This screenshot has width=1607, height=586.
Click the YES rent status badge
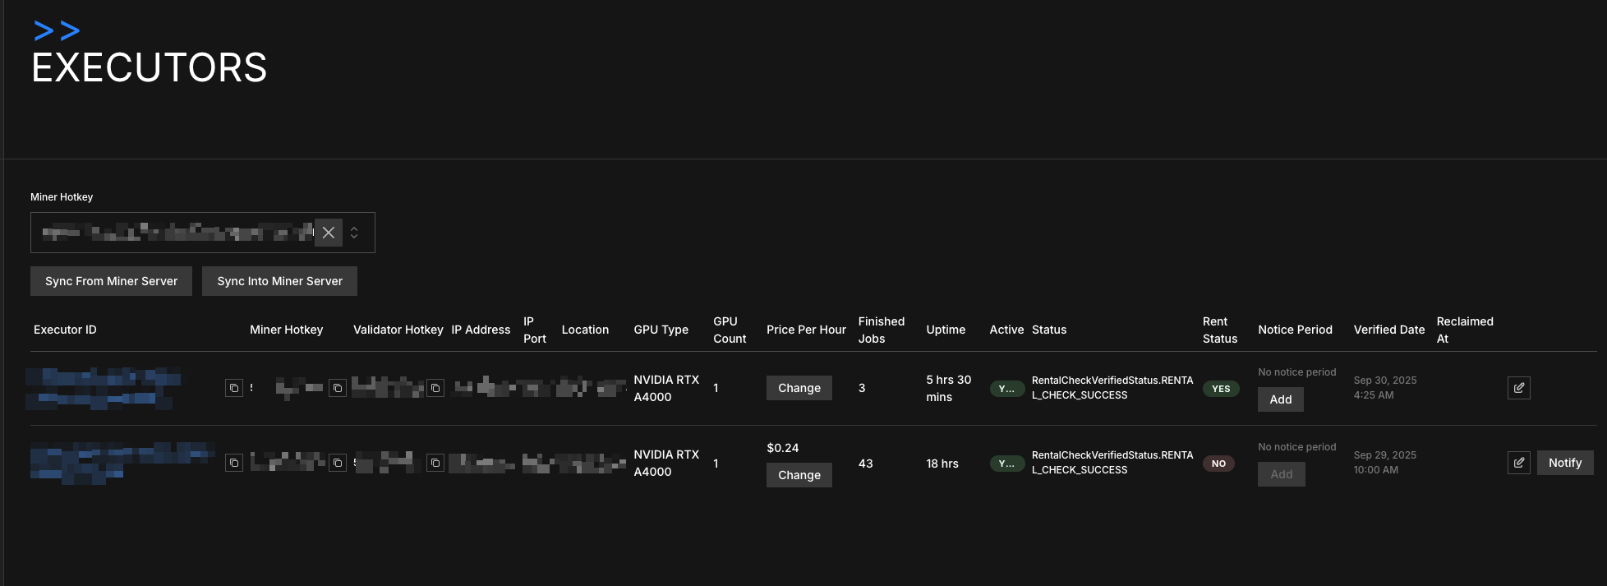[1221, 389]
